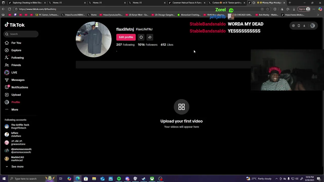Open the tab actions menu icon
This screenshot has height=182, width=324.
click(x=3, y=3)
